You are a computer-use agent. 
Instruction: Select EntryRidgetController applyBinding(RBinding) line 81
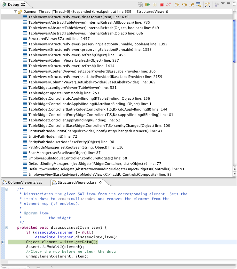point(101,115)
